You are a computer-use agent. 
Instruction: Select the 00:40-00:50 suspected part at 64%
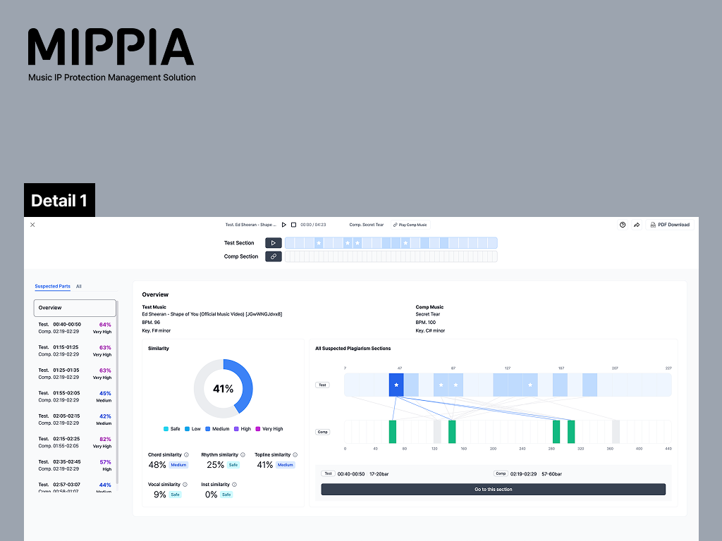pyautogui.click(x=75, y=328)
